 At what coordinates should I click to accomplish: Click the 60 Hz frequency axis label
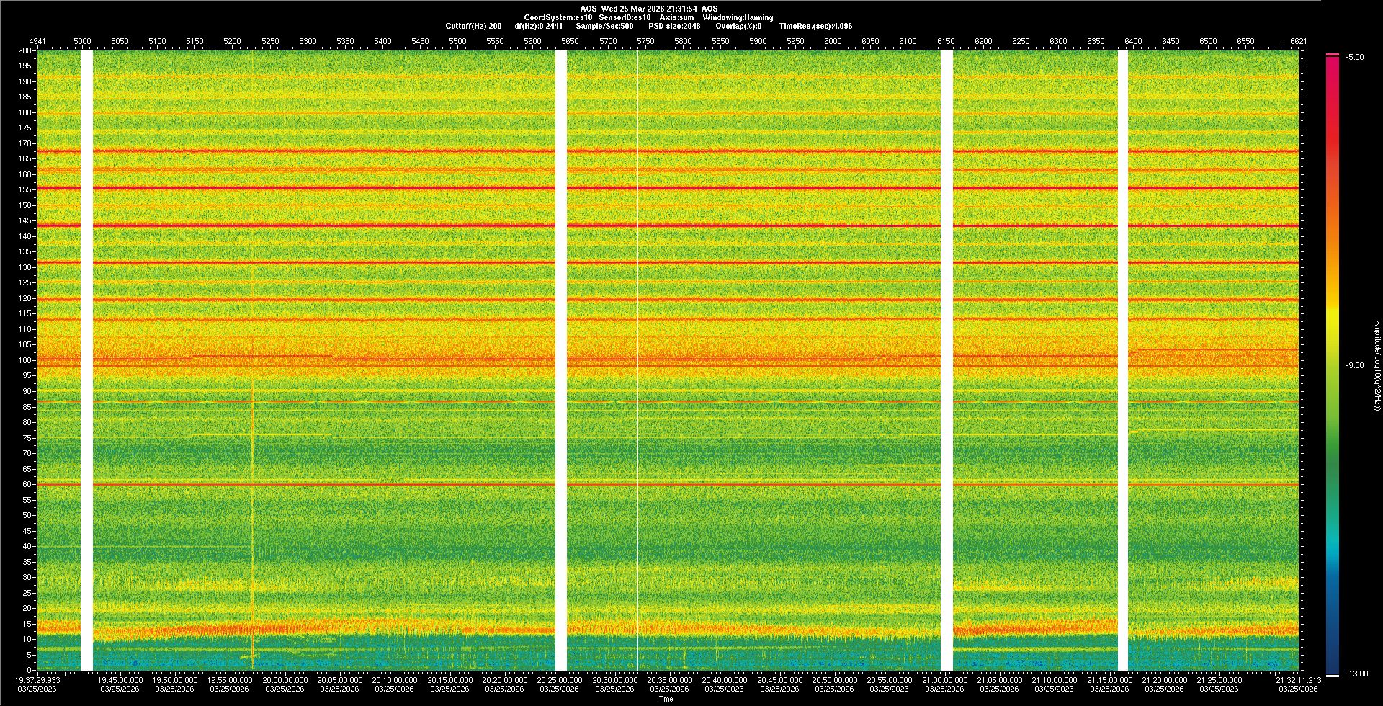27,484
